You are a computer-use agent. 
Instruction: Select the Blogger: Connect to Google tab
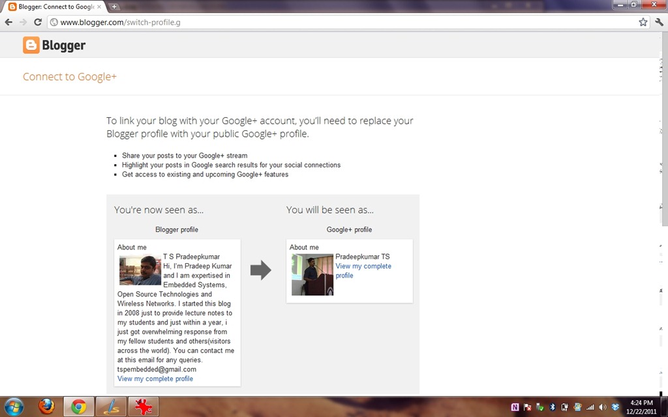pos(55,7)
